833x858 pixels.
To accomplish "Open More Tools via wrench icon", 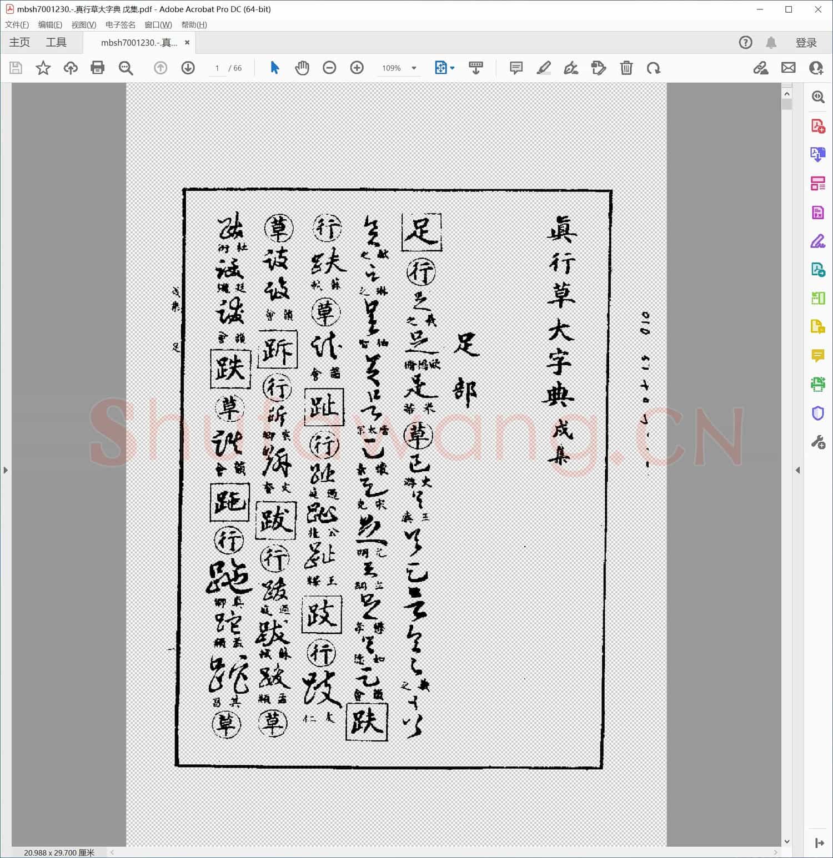I will [817, 442].
